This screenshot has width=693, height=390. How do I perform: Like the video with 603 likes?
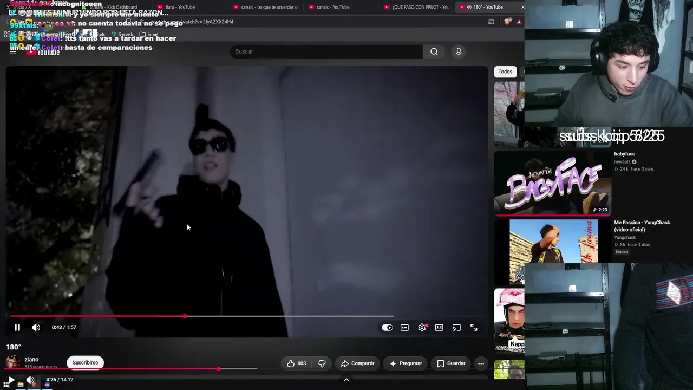click(x=296, y=363)
